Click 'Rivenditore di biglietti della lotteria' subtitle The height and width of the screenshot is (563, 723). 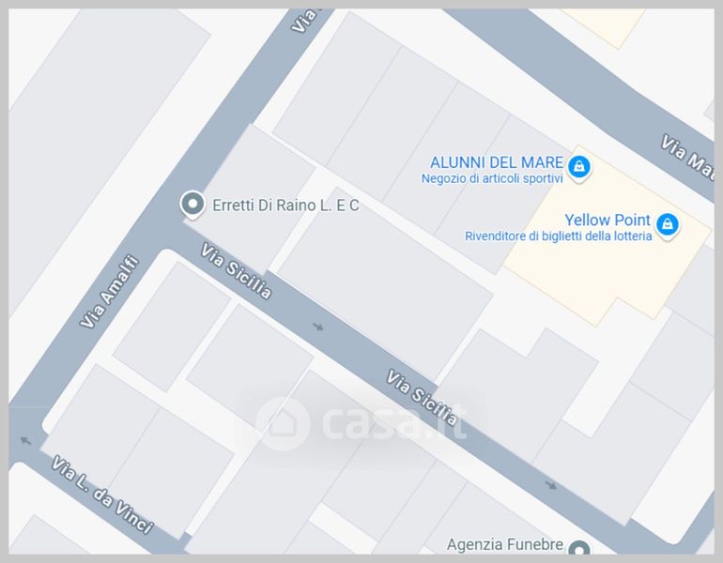[x=559, y=236]
